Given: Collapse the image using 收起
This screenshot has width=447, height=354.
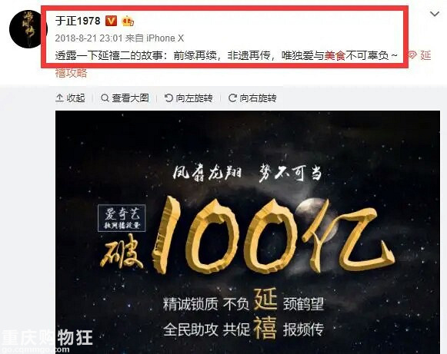Looking at the screenshot, I should point(71,98).
